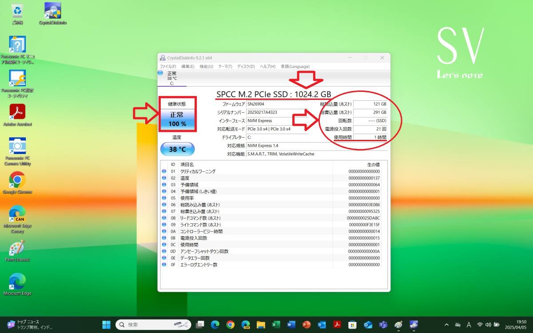Open the CrystalDiskInfo desktop shortcut
Viewport: 533px width, 333px height.
point(53,14)
